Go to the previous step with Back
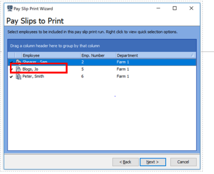214x174 pixels. 125,162
